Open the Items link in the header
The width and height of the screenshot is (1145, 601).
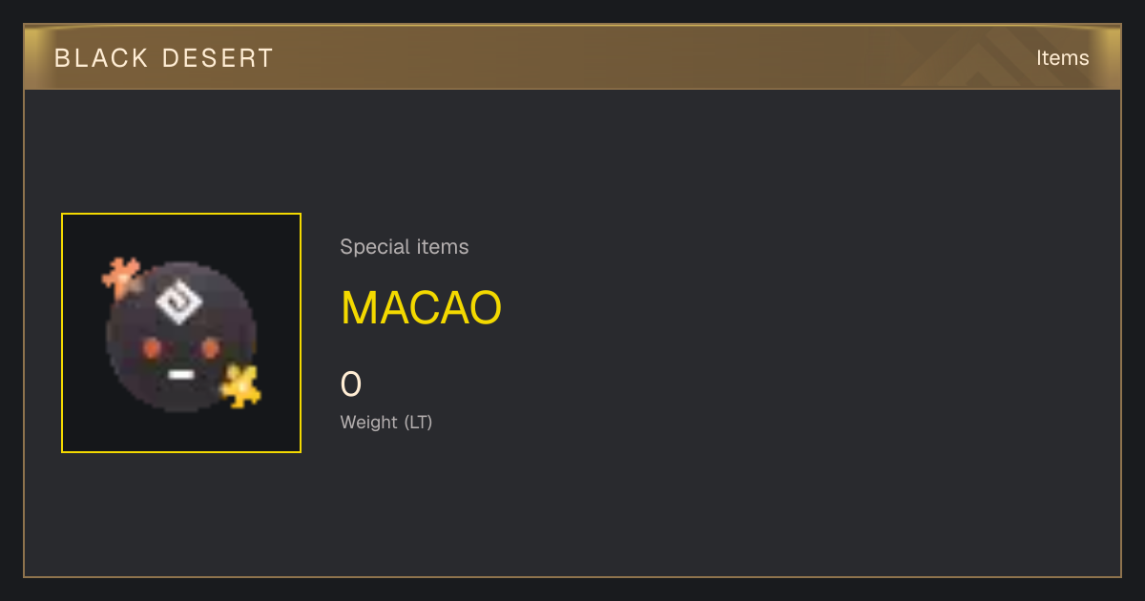tap(1062, 57)
